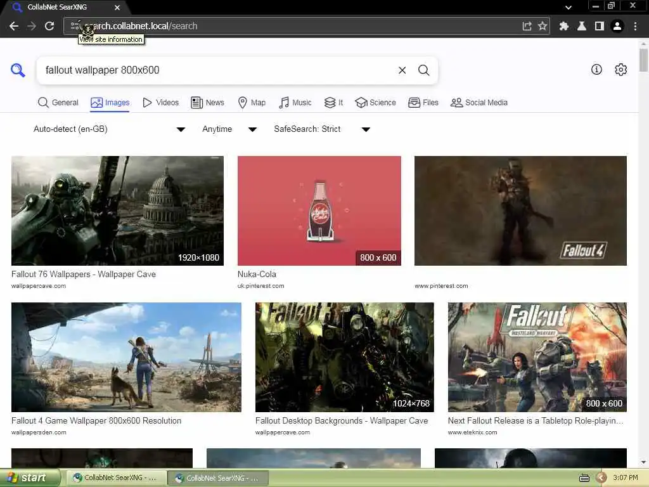Screen dimensions: 649x487
Task: Switch to the Science category
Action: [375, 102]
